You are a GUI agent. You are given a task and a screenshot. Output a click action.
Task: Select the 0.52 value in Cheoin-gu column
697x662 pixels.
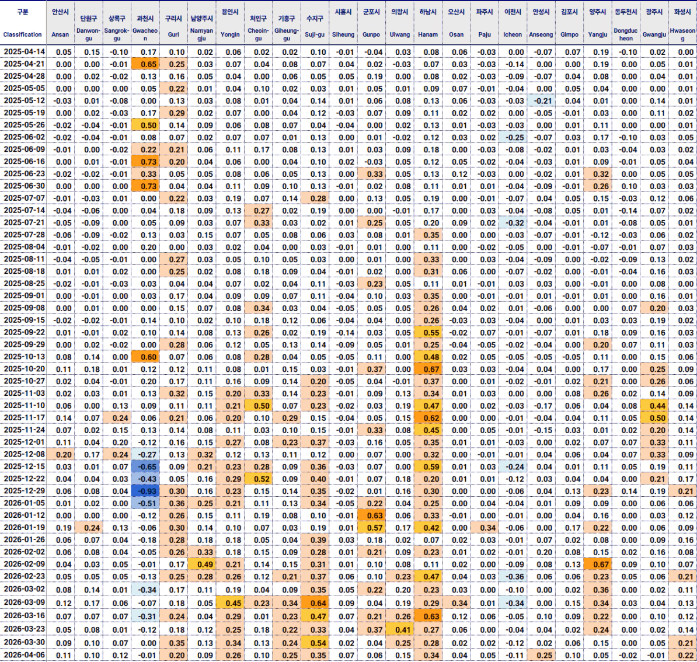(x=259, y=479)
